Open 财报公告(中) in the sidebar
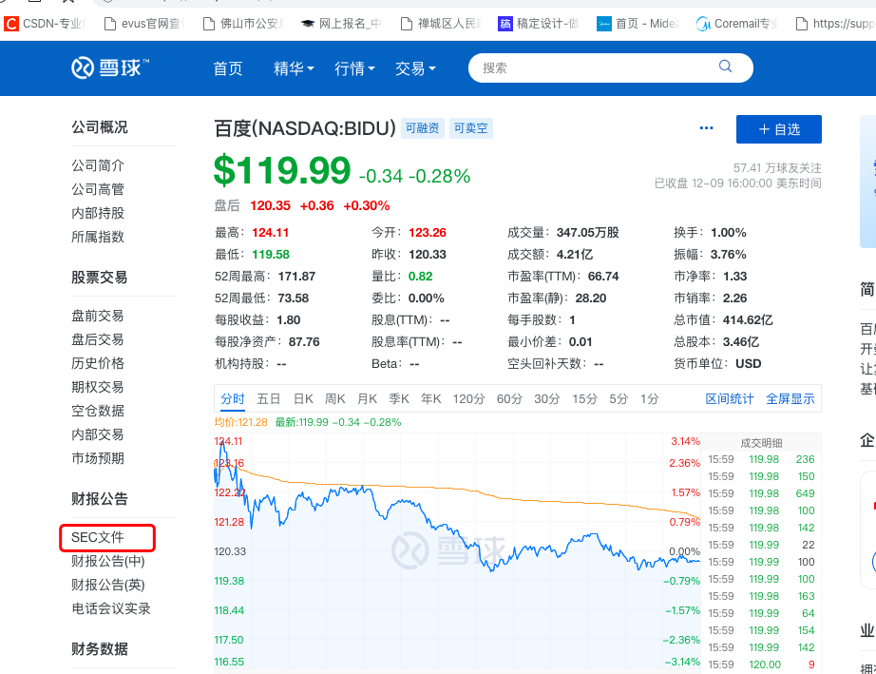 click(108, 561)
